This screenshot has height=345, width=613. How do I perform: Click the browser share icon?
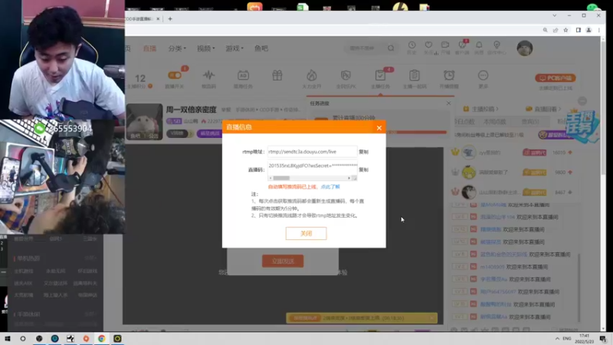tap(556, 30)
